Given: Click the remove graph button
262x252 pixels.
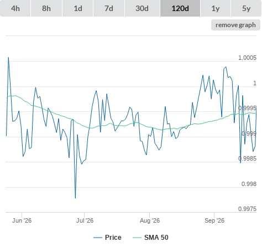Looking at the screenshot, I should pyautogui.click(x=235, y=25).
